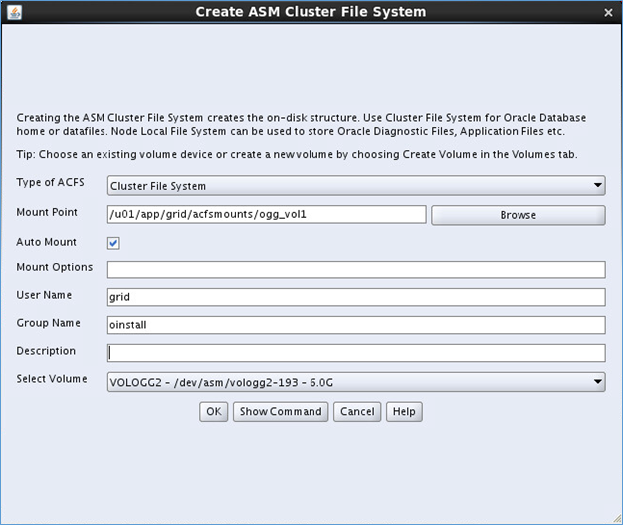Image resolution: width=623 pixels, height=525 pixels.
Task: Click the Show Command button
Action: pyautogui.click(x=281, y=411)
